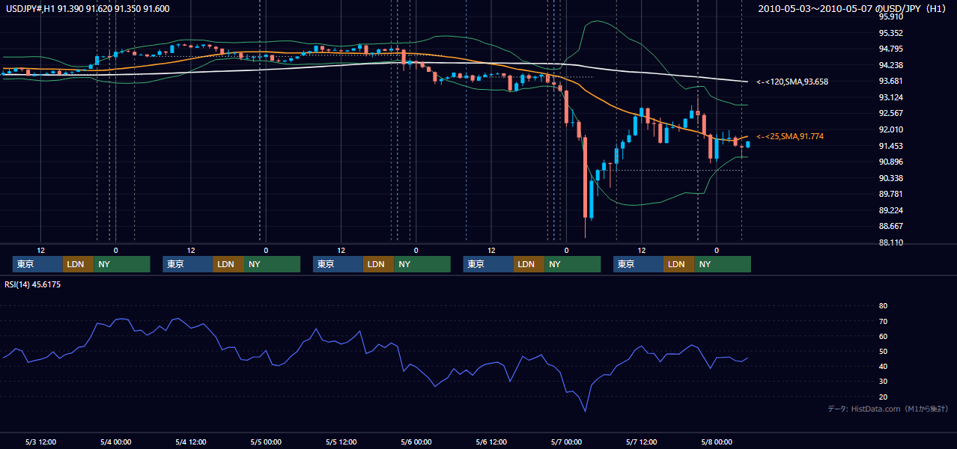Click price axis value 90.338
The width and height of the screenshot is (957, 449).
coord(891,178)
